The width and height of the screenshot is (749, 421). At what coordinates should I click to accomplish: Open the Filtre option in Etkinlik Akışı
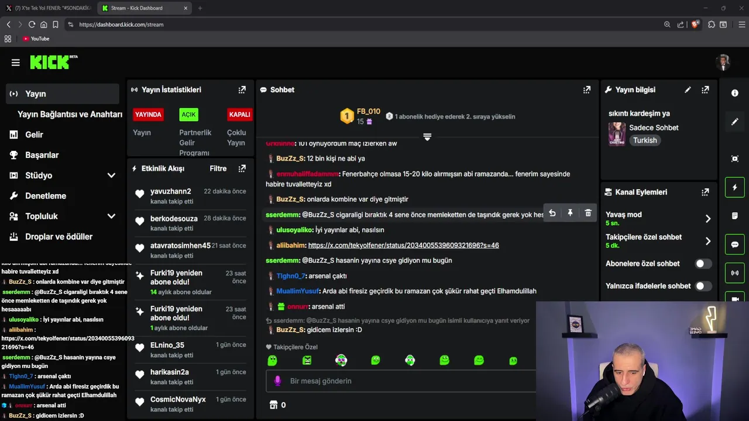(x=218, y=168)
